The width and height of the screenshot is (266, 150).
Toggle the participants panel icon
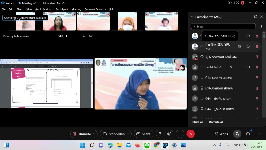237,134
